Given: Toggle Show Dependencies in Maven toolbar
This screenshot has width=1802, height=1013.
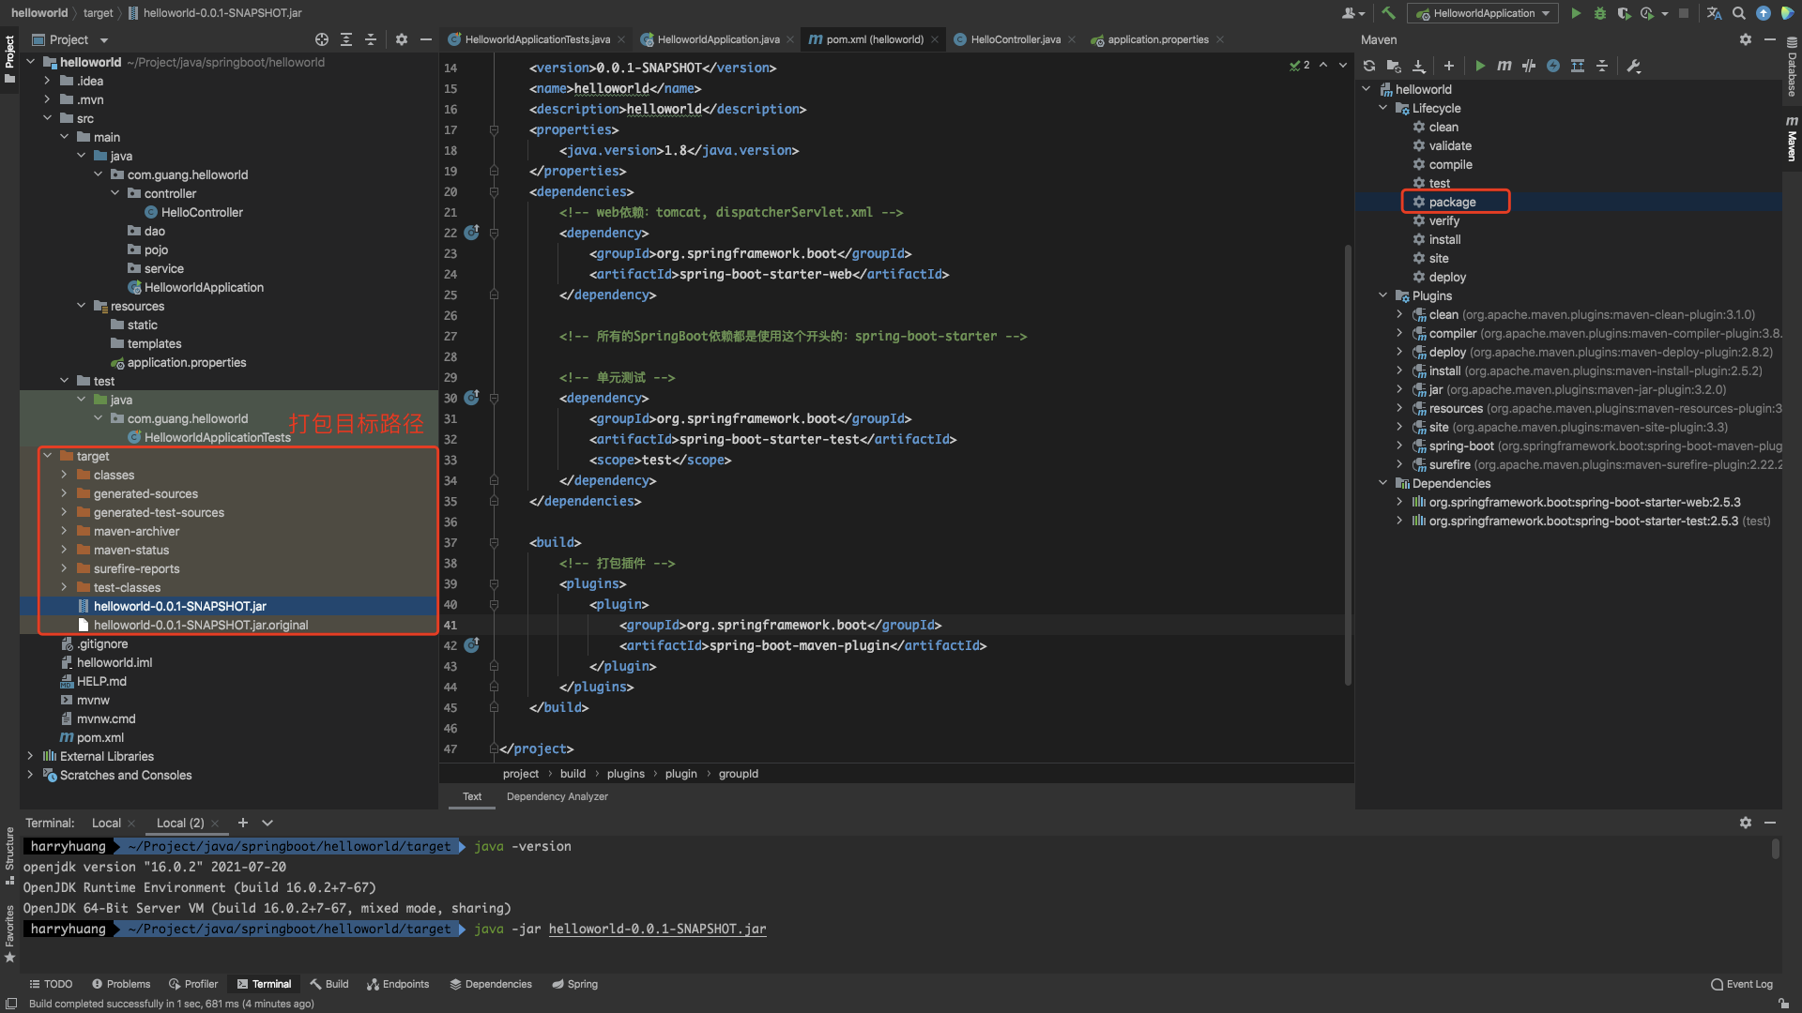Looking at the screenshot, I should 1578,66.
